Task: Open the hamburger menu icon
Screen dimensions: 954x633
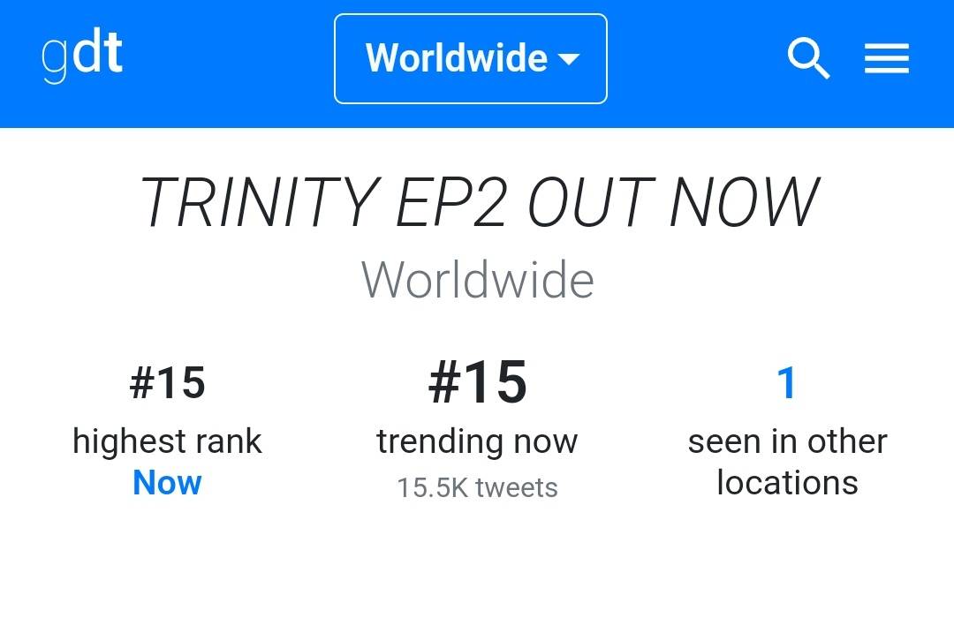Action: click(886, 59)
